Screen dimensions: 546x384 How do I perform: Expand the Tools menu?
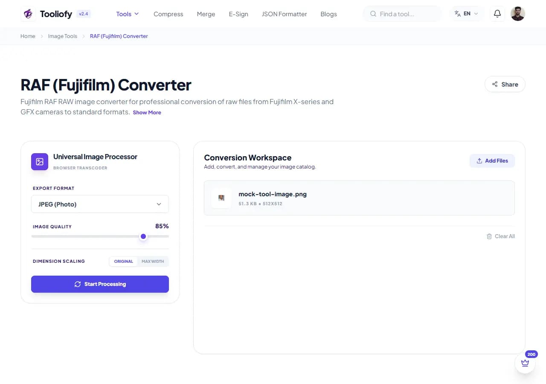click(128, 14)
